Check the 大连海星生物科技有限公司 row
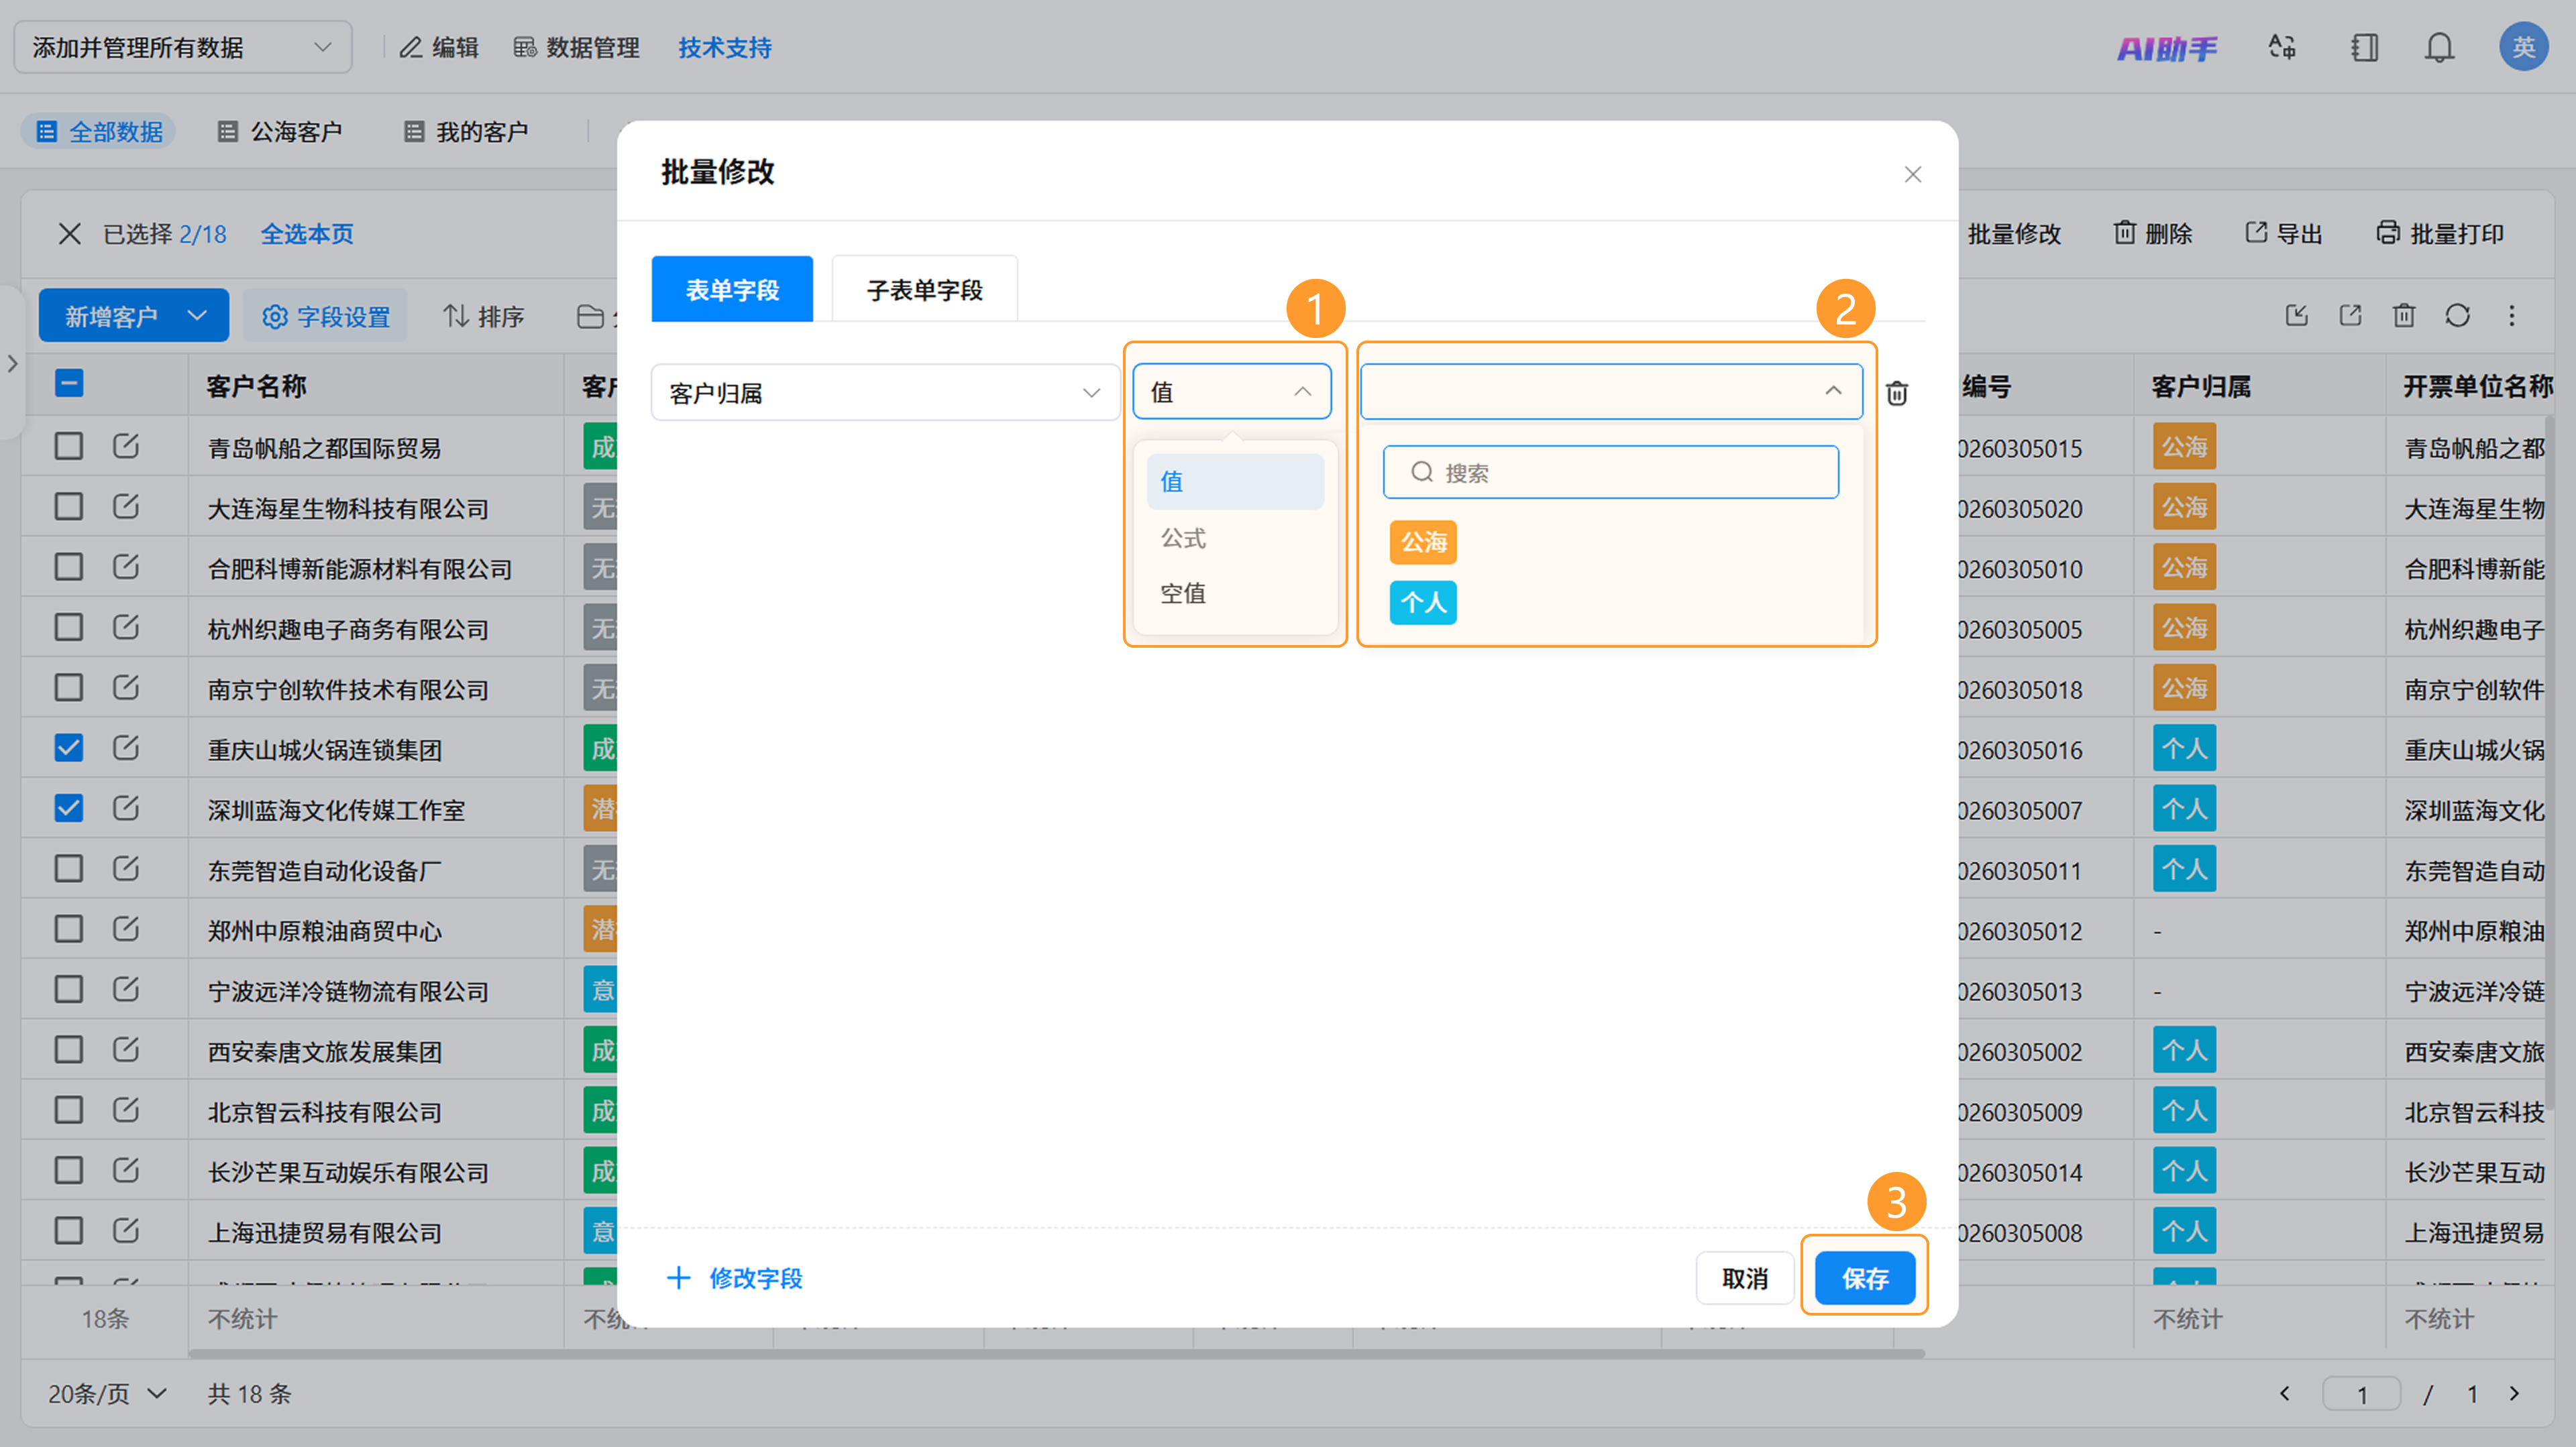The height and width of the screenshot is (1447, 2576). pyautogui.click(x=69, y=506)
